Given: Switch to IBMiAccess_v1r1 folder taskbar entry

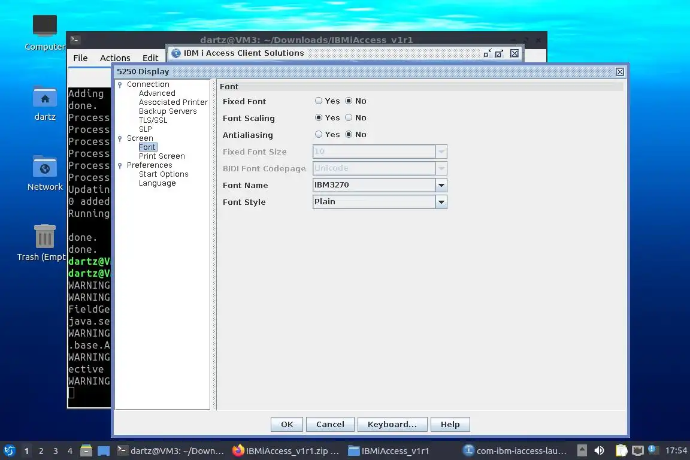Looking at the screenshot, I should pos(389,451).
